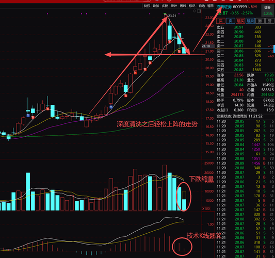Click the stock code 600999
275x258 pixels.
239,7
